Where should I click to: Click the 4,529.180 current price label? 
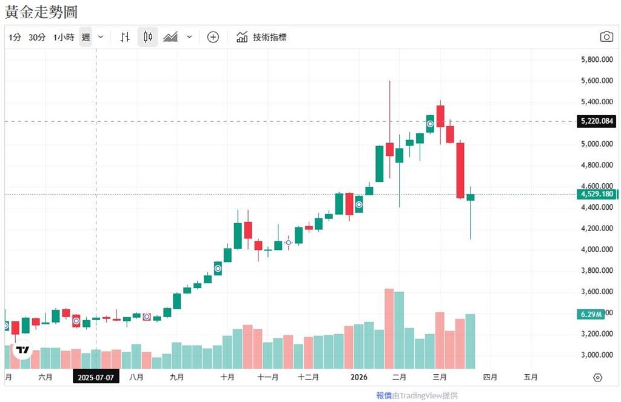pos(597,194)
